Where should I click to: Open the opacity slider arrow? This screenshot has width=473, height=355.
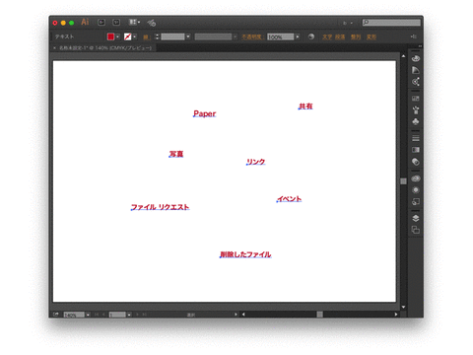click(x=298, y=36)
